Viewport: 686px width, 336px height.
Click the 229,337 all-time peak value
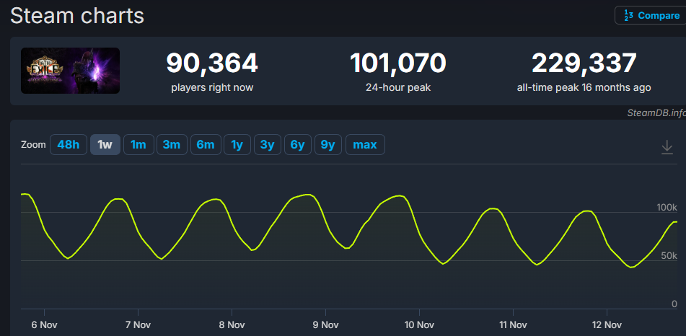(x=584, y=63)
